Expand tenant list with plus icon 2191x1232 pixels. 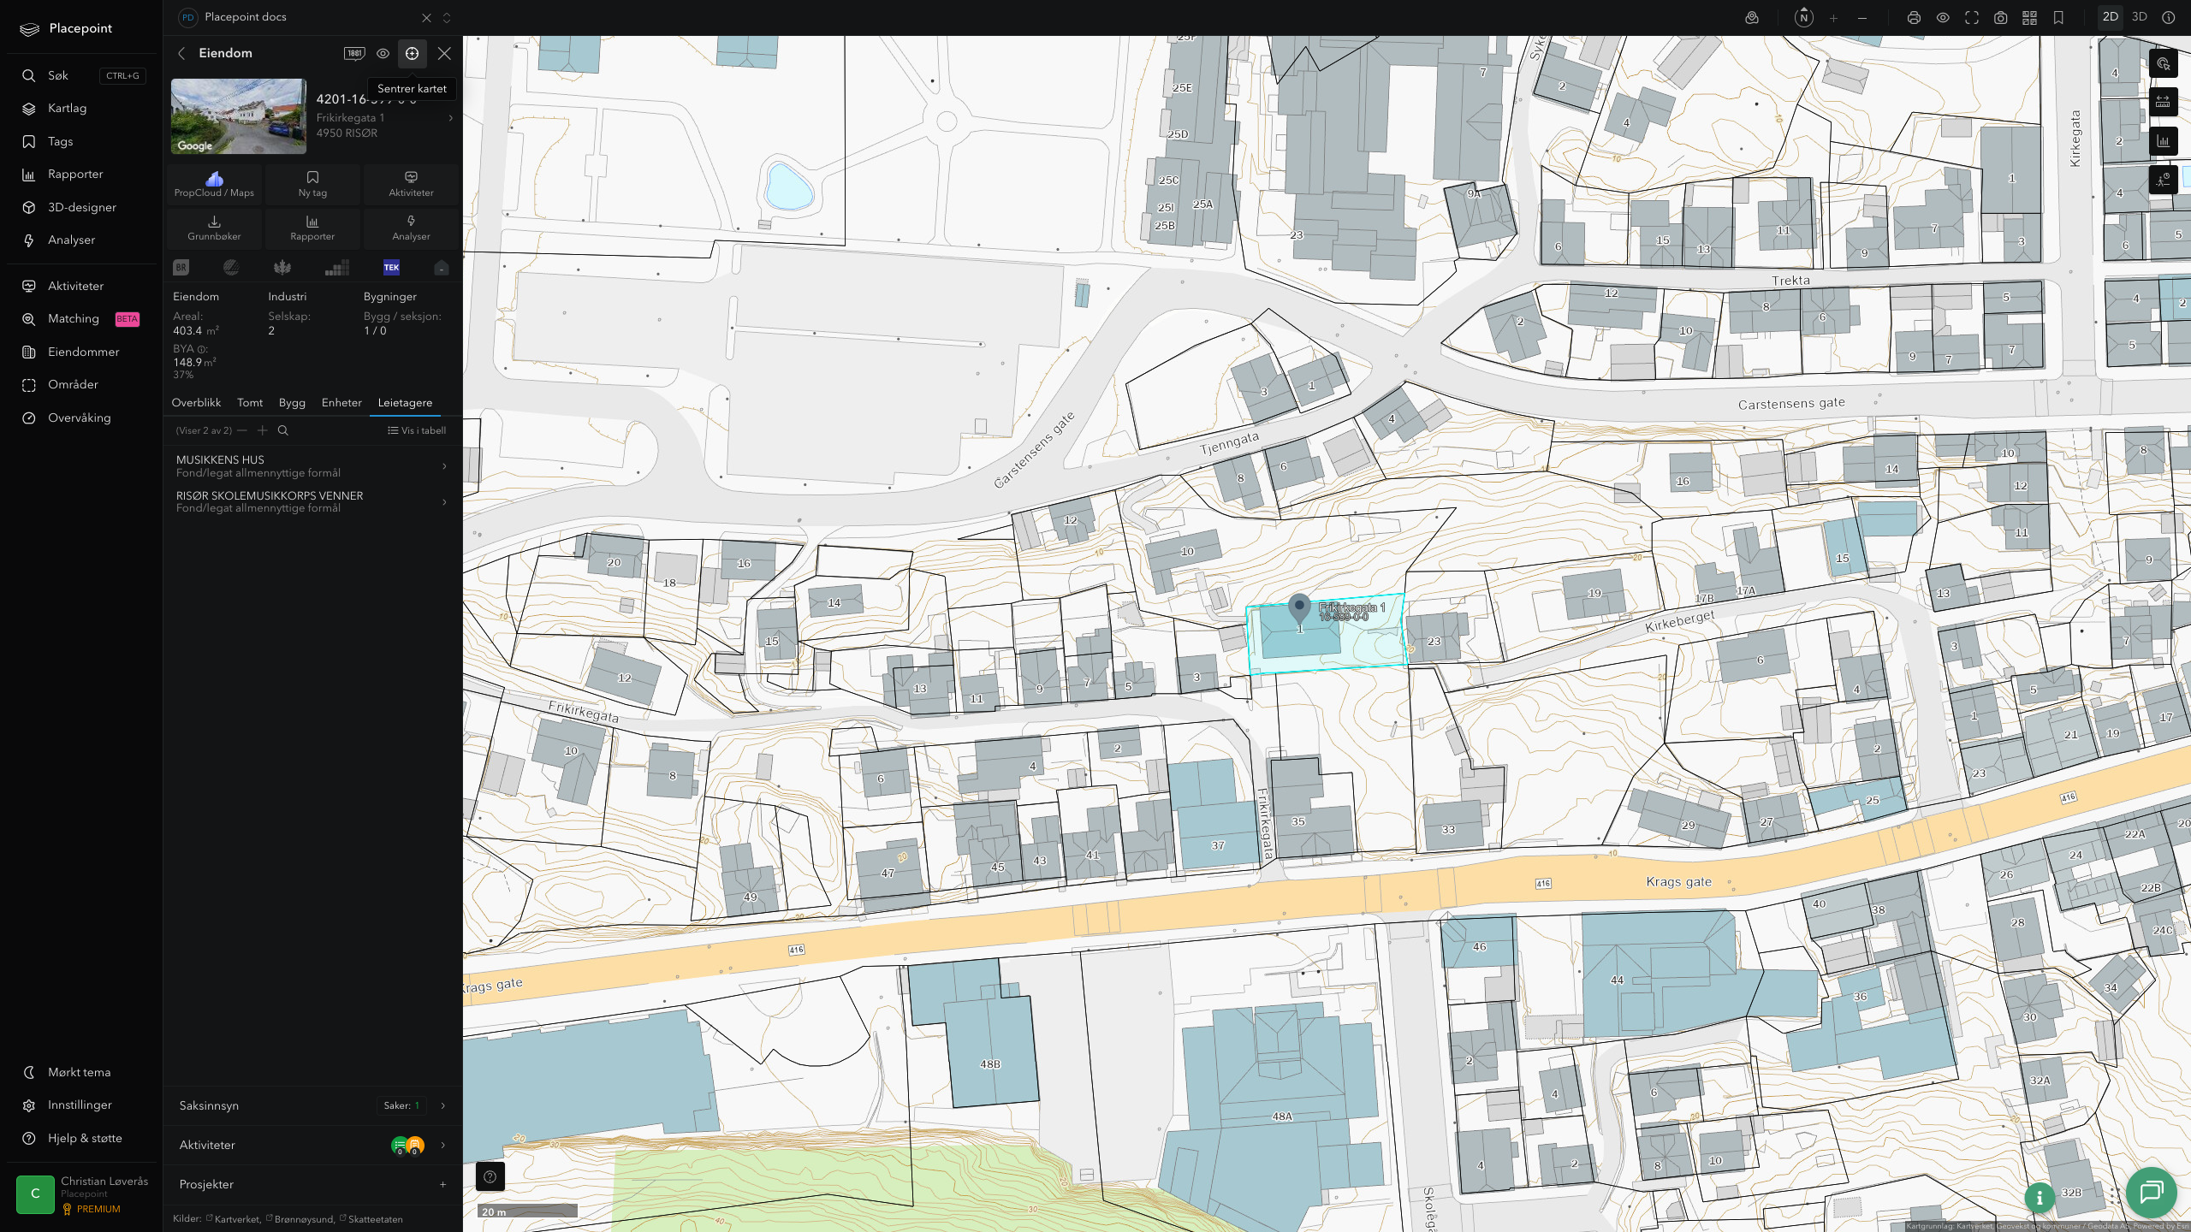[263, 430]
